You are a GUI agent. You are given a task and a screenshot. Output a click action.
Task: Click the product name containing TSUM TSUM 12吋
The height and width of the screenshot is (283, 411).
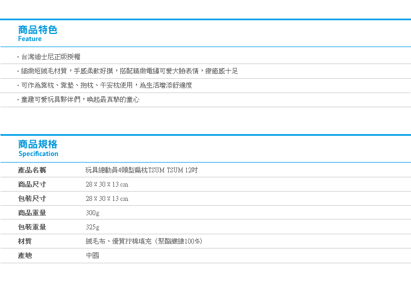(x=141, y=170)
